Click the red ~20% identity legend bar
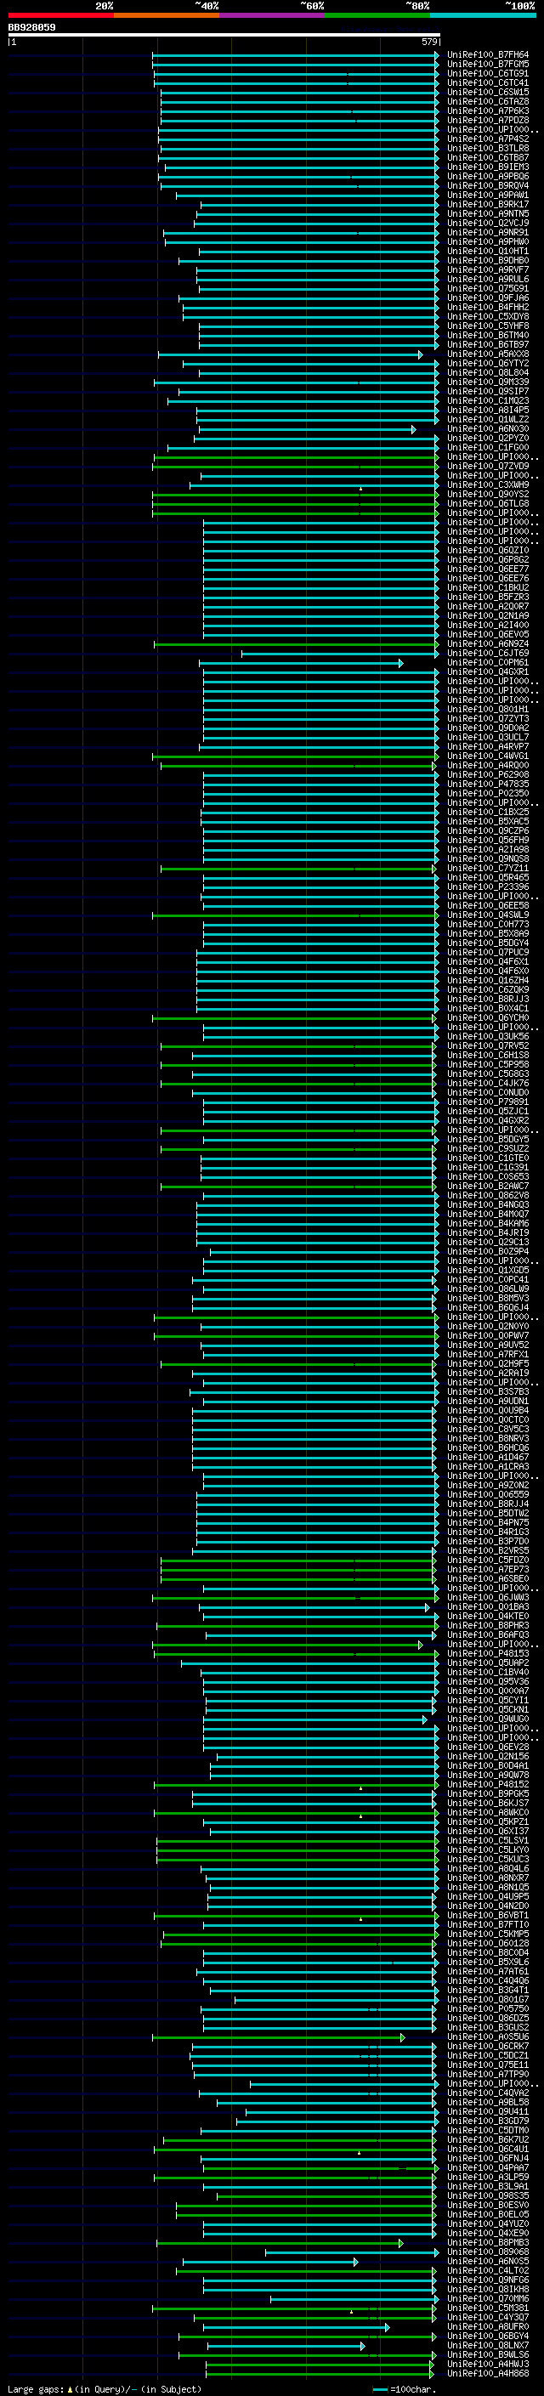 click(60, 15)
